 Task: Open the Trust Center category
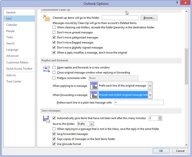(x=19, y=81)
